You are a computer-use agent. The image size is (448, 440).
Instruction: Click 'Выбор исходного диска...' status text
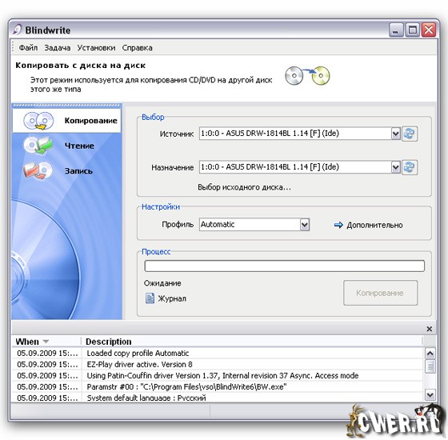click(x=244, y=187)
